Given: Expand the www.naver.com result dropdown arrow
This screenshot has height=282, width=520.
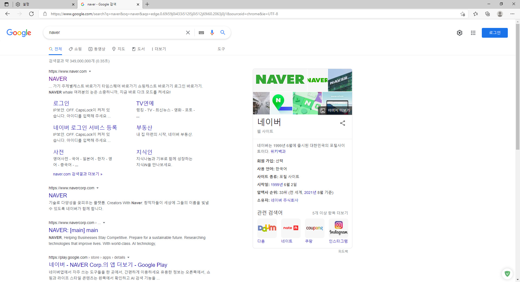Looking at the screenshot, I should (x=90, y=72).
